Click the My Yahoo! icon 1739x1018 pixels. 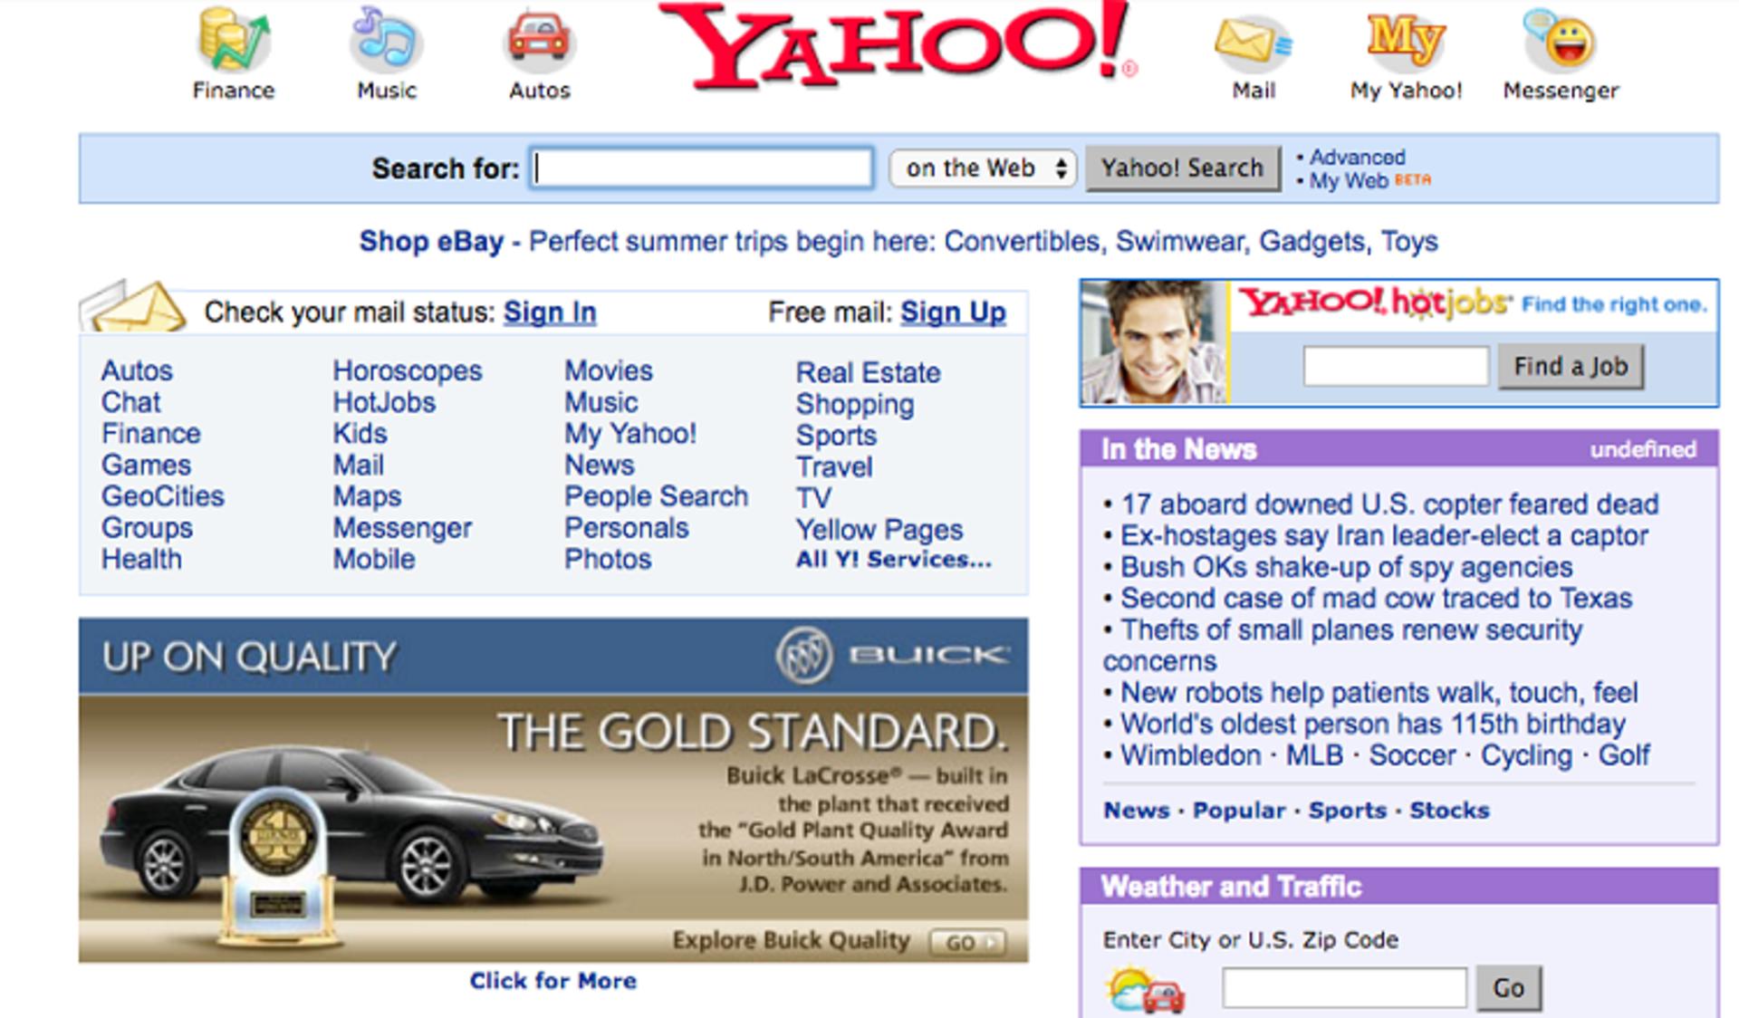coord(1406,42)
